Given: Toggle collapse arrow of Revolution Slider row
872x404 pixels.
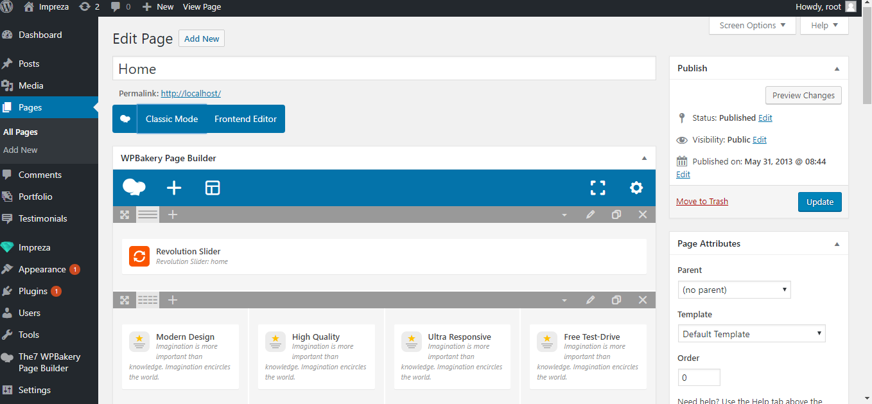Looking at the screenshot, I should [564, 215].
